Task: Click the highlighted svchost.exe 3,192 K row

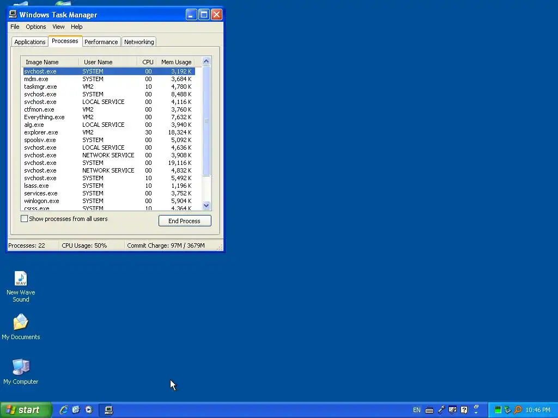Action: click(109, 71)
